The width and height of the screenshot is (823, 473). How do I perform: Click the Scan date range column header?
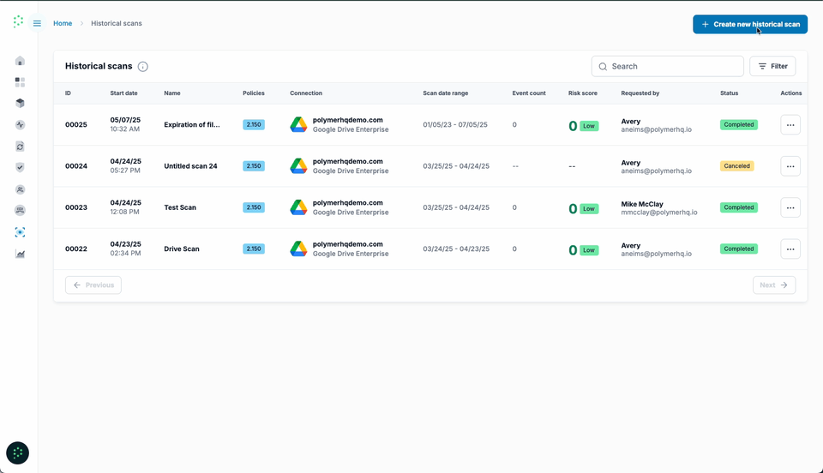tap(446, 93)
